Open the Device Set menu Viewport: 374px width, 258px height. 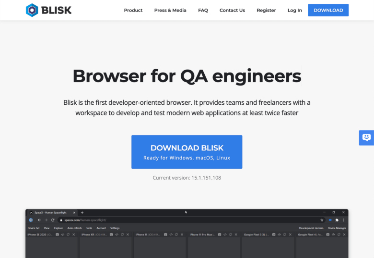click(x=34, y=228)
